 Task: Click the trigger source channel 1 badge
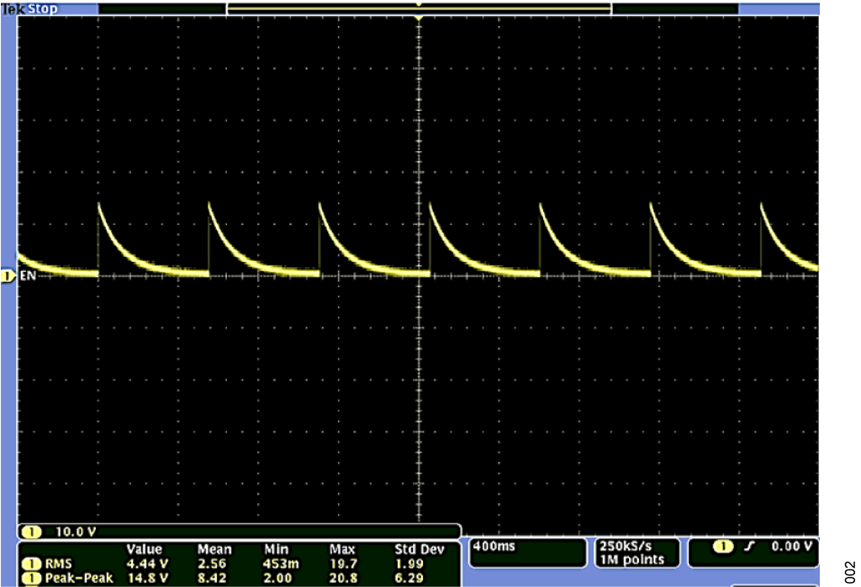coord(723,547)
